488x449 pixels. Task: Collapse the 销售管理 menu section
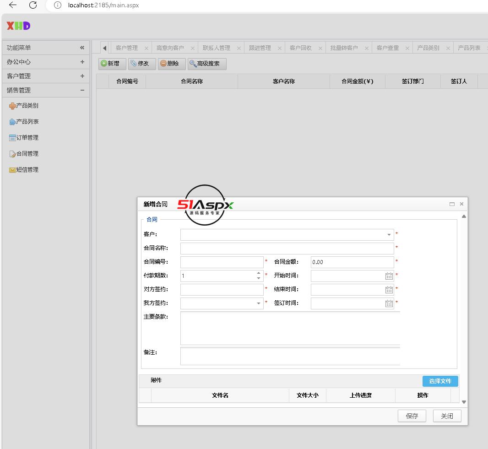tap(82, 90)
